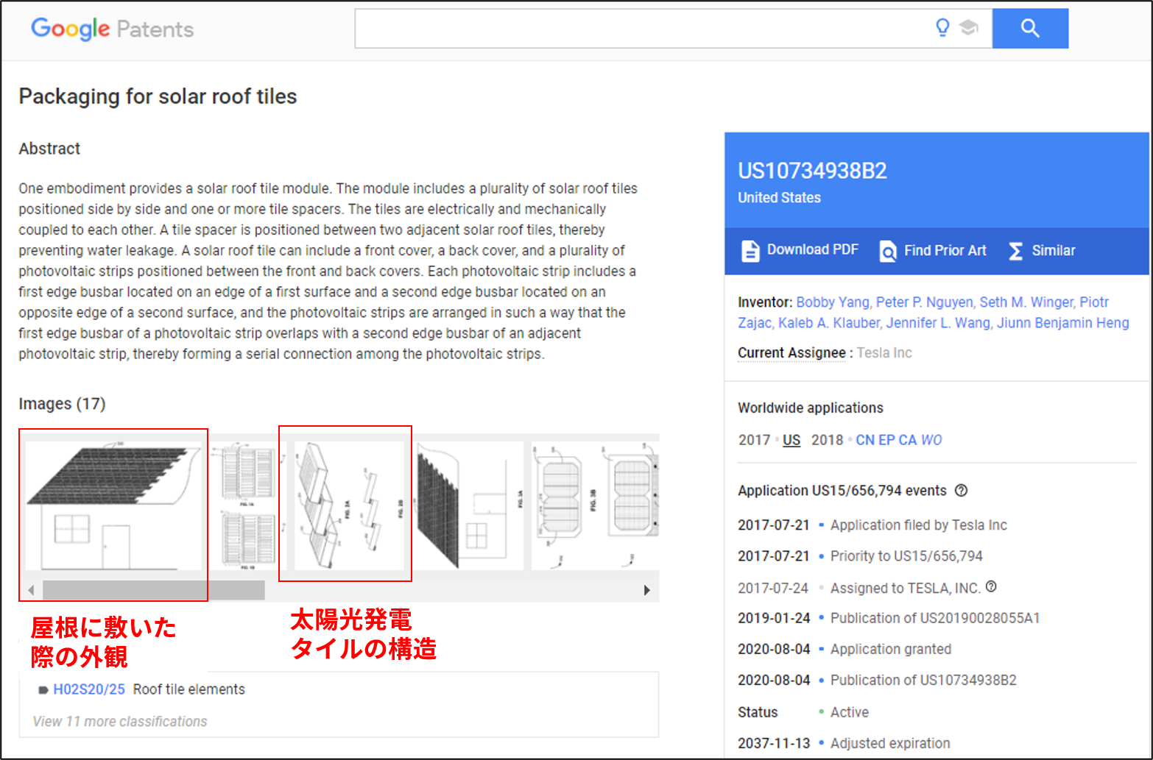Click right arrow of image carousel

646,590
